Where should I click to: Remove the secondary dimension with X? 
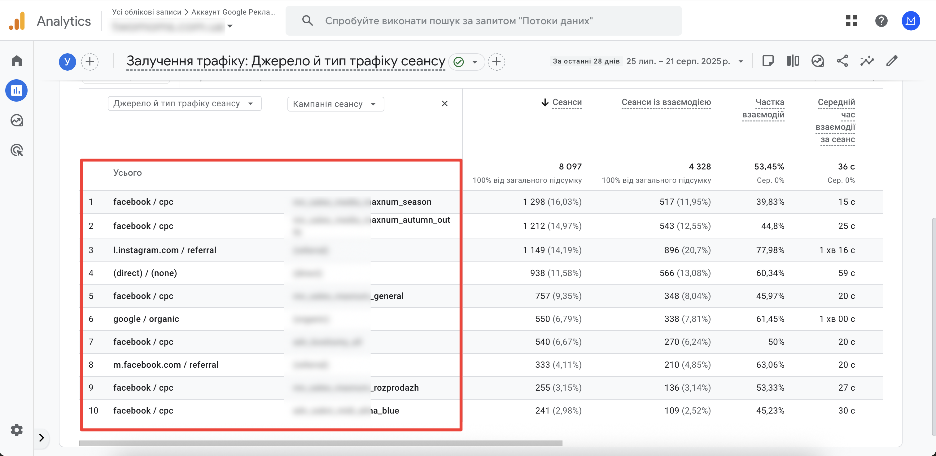click(x=444, y=104)
